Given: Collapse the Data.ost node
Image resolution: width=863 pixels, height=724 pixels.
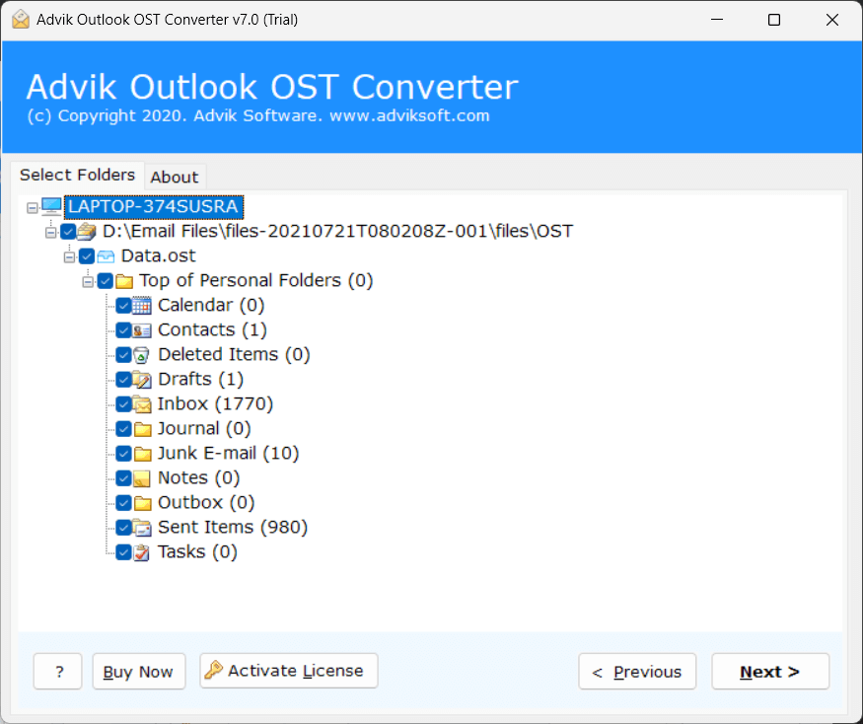Looking at the screenshot, I should (x=69, y=257).
